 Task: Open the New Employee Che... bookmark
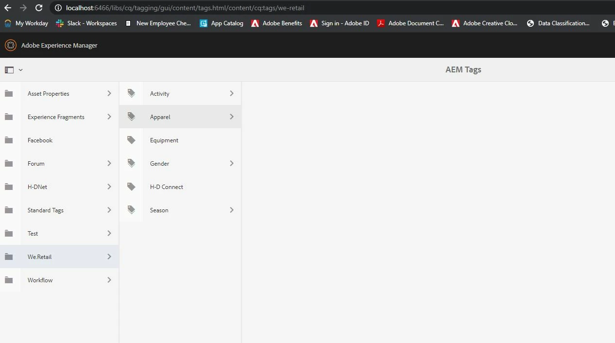[x=158, y=23]
